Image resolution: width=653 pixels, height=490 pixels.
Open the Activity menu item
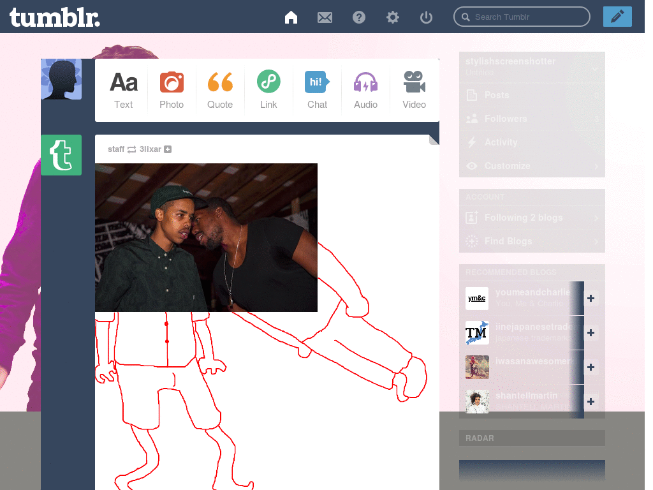[x=532, y=142]
